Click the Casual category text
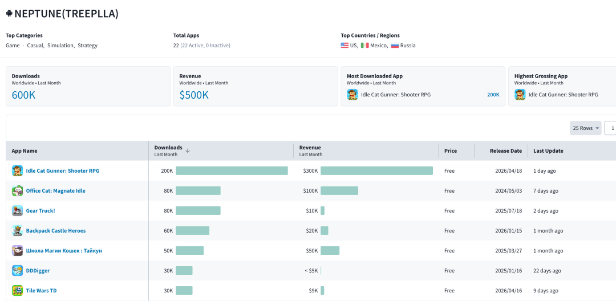This screenshot has height=301, width=616. 35,46
